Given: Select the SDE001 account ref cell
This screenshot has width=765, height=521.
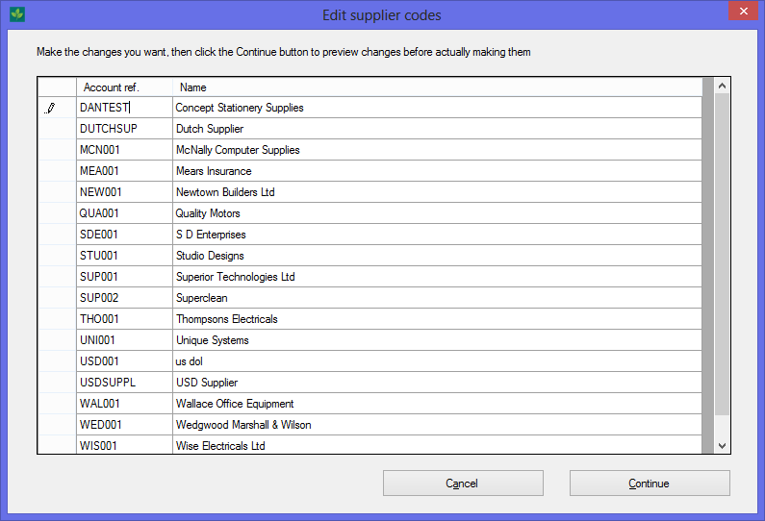Looking at the screenshot, I should pyautogui.click(x=124, y=235).
